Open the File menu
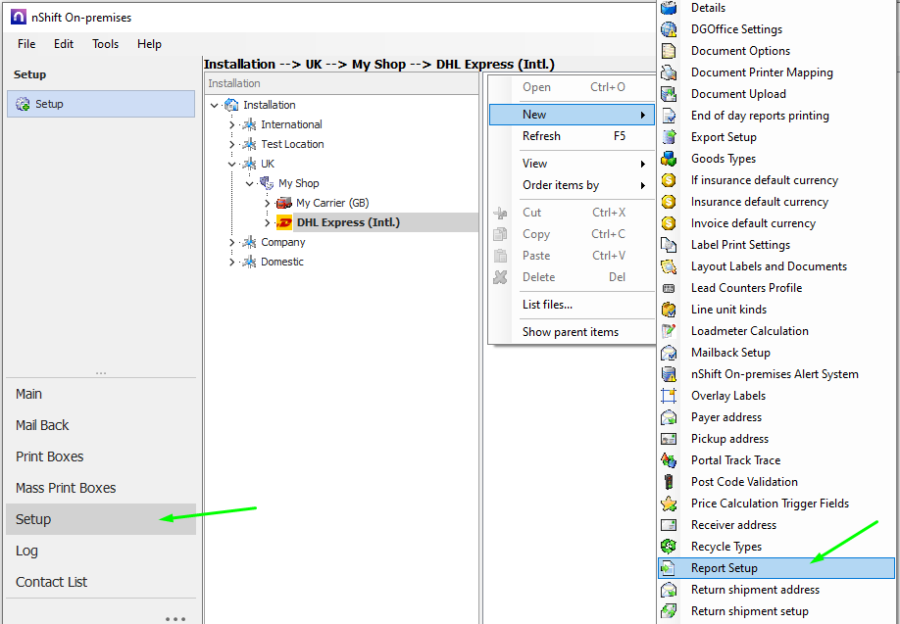The image size is (900, 624). 26,44
